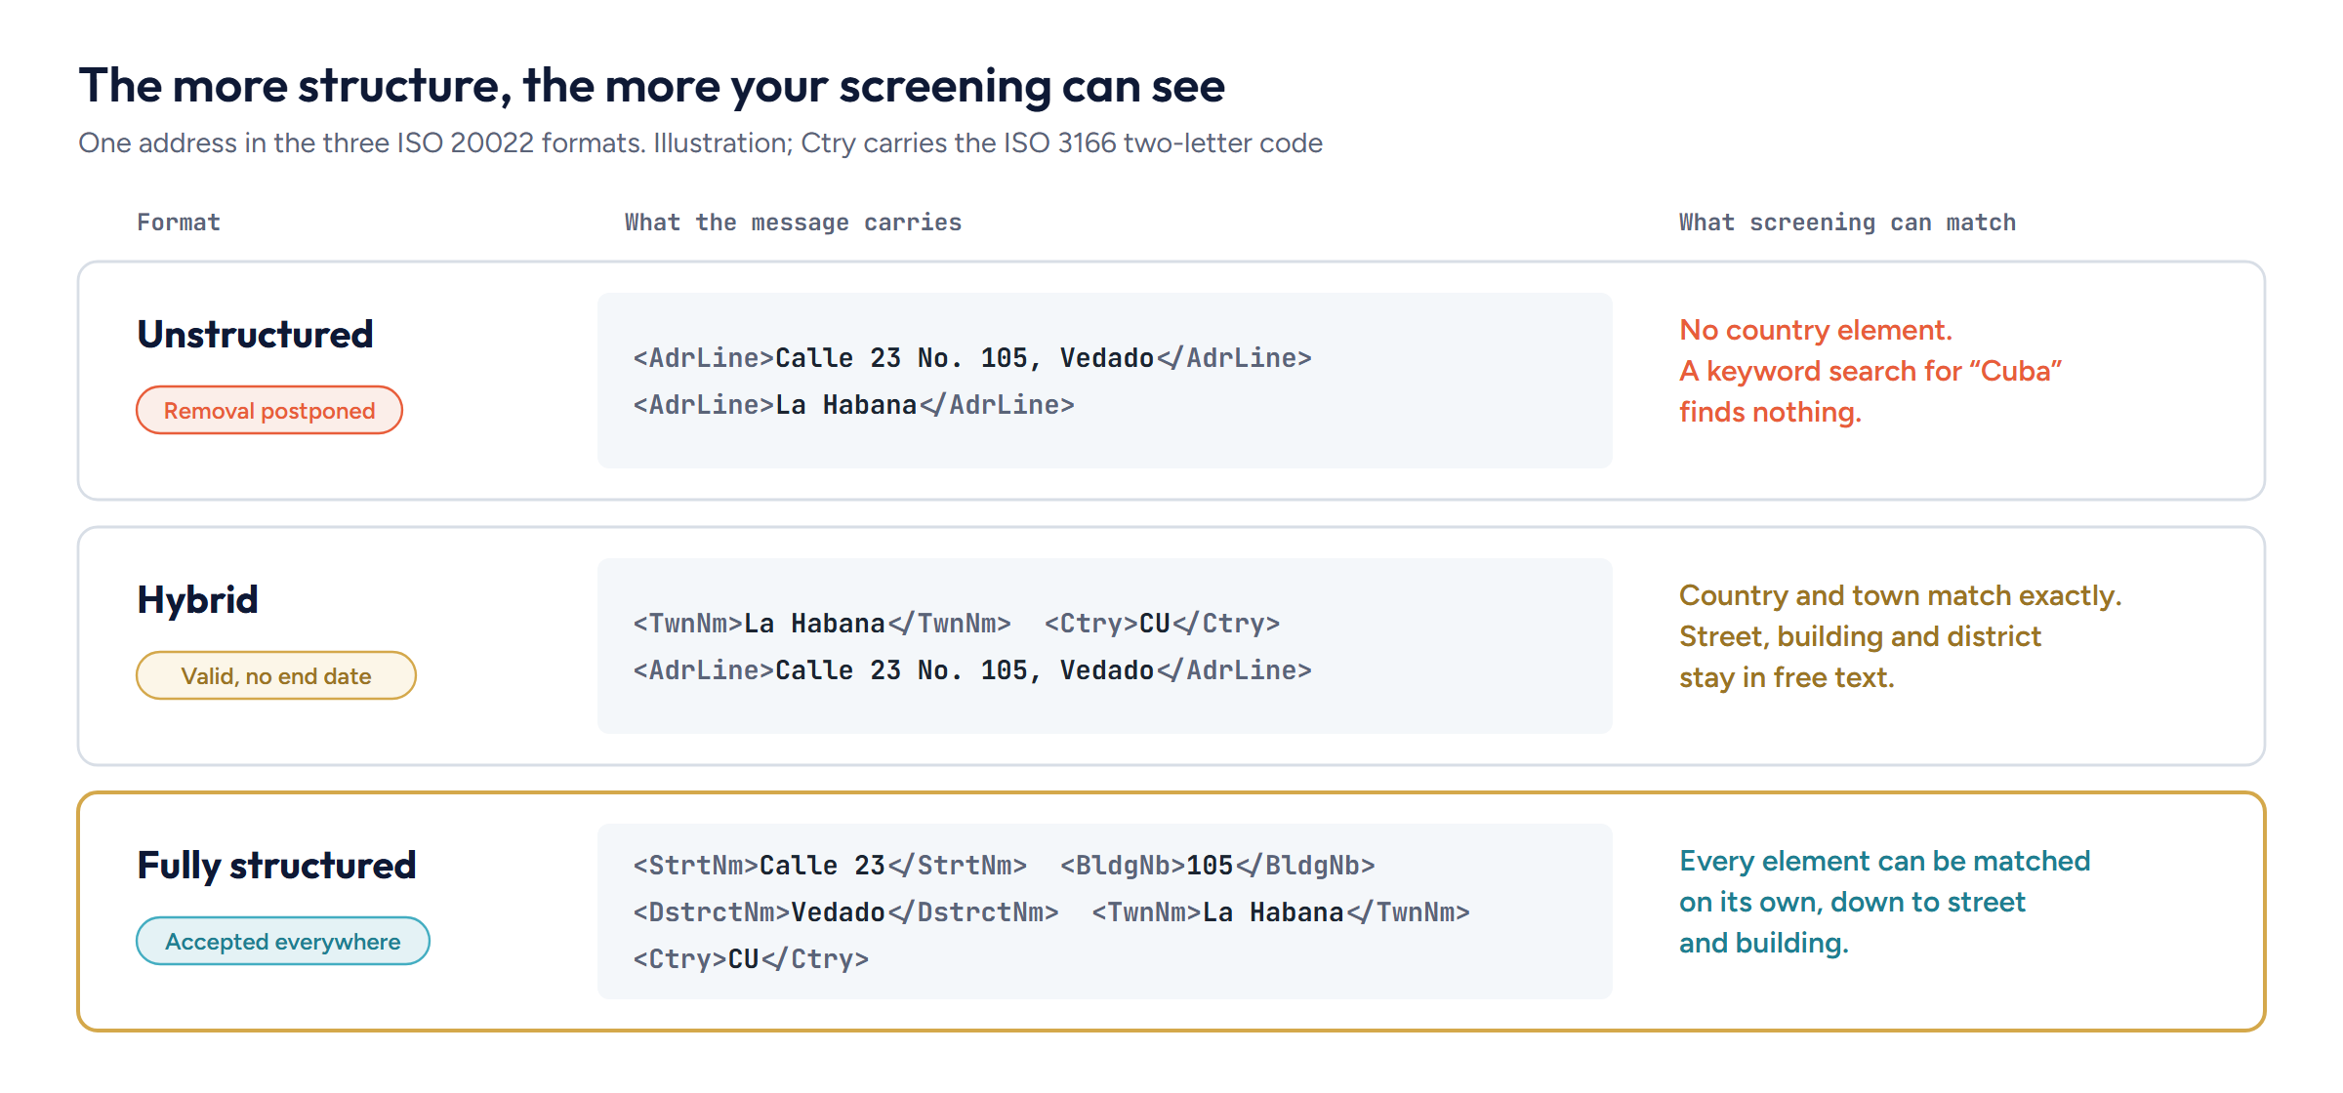Click the 'finds nothing.' line
The image size is (2343, 1093).
tap(1770, 412)
